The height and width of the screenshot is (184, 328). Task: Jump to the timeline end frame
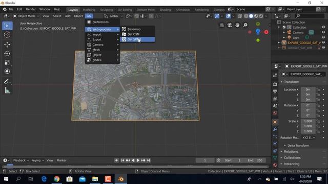(x=148, y=160)
